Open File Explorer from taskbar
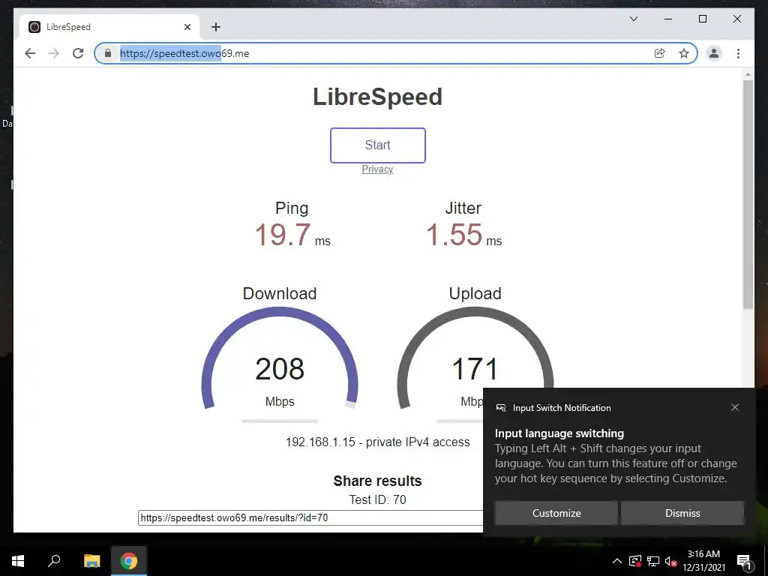This screenshot has height=576, width=768. pyautogui.click(x=91, y=561)
